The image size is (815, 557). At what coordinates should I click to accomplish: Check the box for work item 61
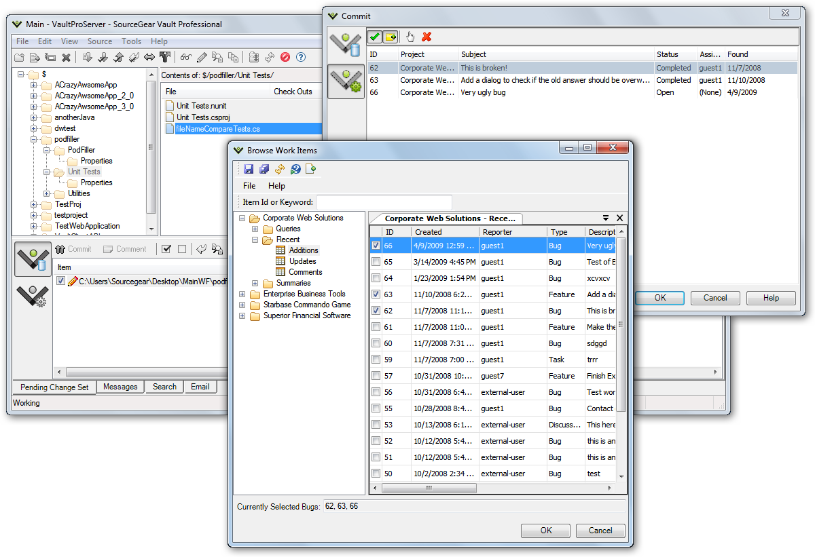(376, 327)
